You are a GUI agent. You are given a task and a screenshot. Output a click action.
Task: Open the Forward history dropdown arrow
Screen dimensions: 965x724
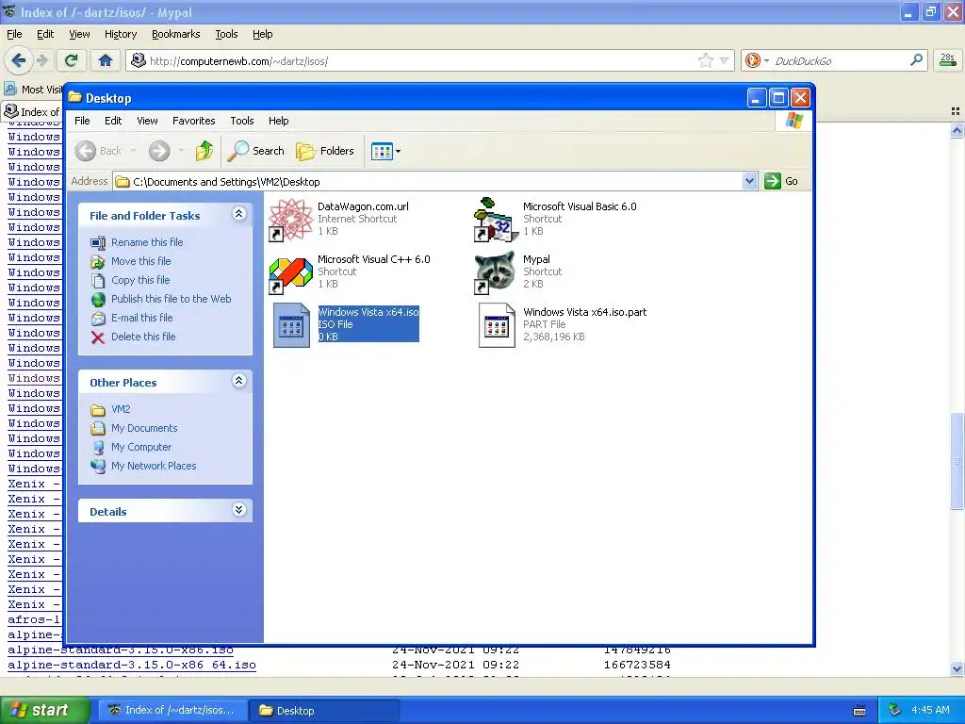click(x=181, y=151)
